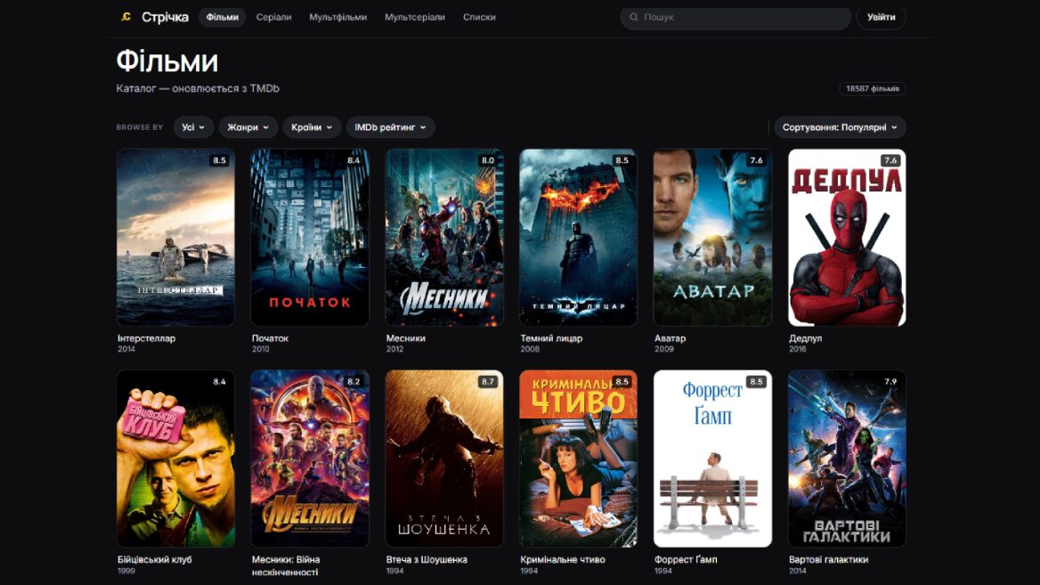Viewport: 1040px width, 585px height.
Task: Click the Бійцівський клуб title link
Action: (155, 560)
